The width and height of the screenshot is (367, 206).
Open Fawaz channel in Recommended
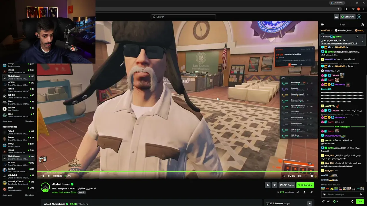[x=18, y=139]
